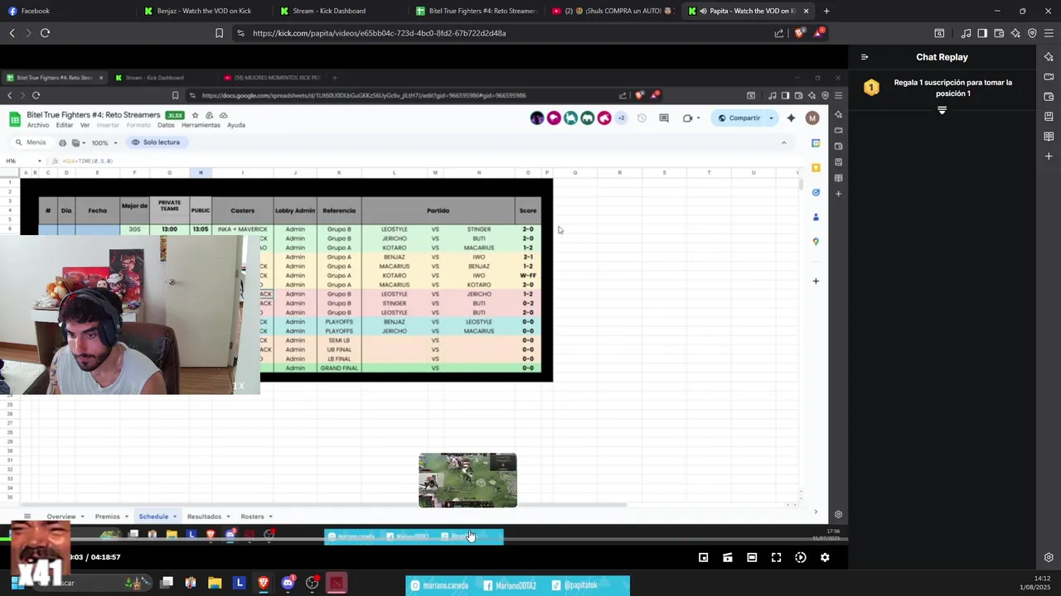The width and height of the screenshot is (1061, 596).
Task: Expand the gift subscription leaderboard arrow
Action: [x=942, y=110]
